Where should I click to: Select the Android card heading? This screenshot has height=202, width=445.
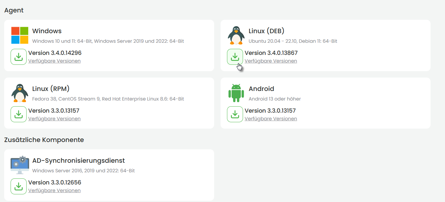point(261,89)
